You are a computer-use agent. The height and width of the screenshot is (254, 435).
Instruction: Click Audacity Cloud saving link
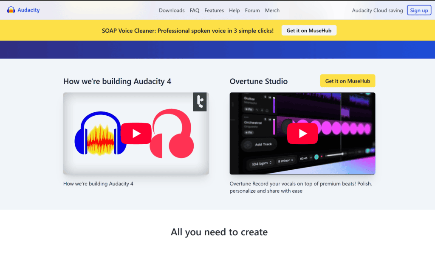[x=377, y=10]
